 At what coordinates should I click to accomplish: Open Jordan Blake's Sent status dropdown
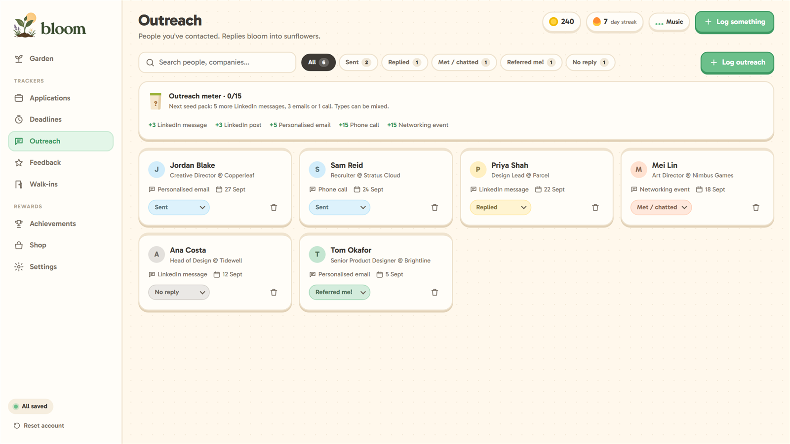click(179, 207)
